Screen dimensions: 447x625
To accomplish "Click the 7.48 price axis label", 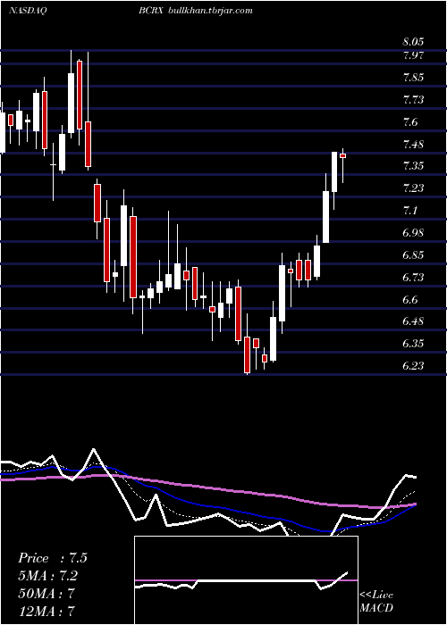I will coord(413,144).
